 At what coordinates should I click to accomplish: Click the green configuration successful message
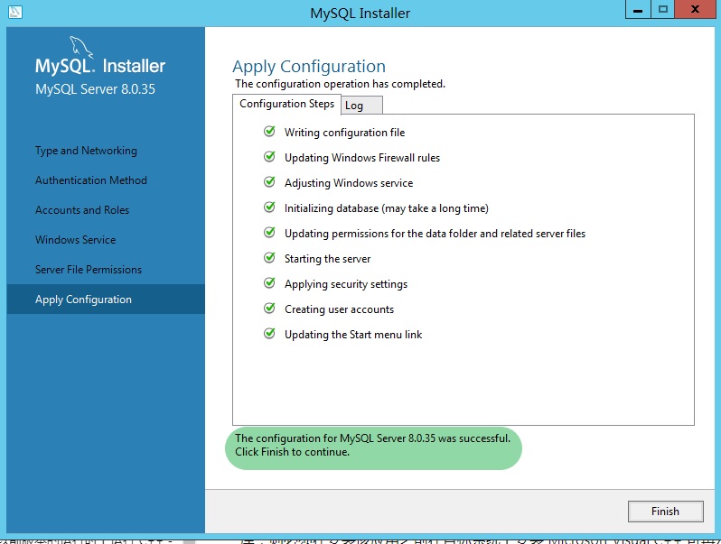(x=373, y=447)
